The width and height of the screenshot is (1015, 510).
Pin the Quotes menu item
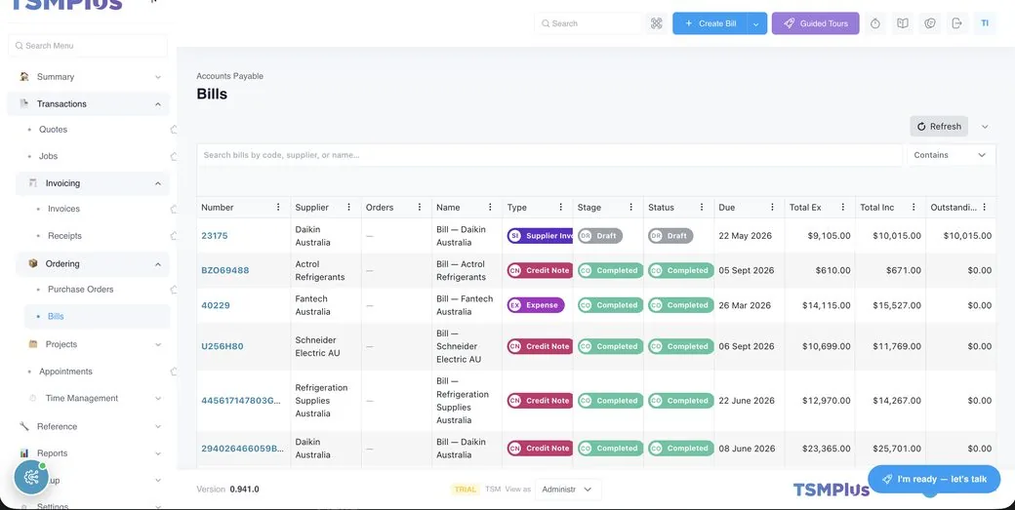click(x=174, y=130)
